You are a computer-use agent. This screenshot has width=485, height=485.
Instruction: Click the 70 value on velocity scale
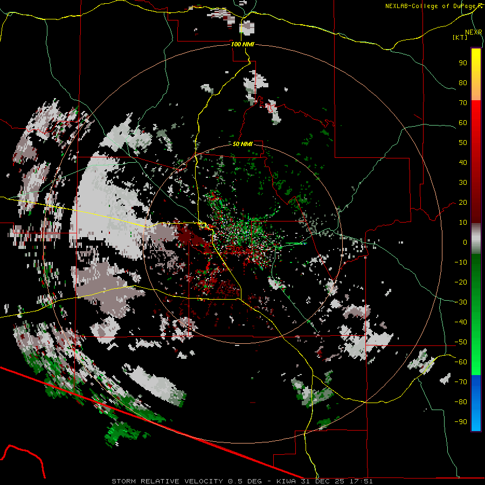click(463, 103)
